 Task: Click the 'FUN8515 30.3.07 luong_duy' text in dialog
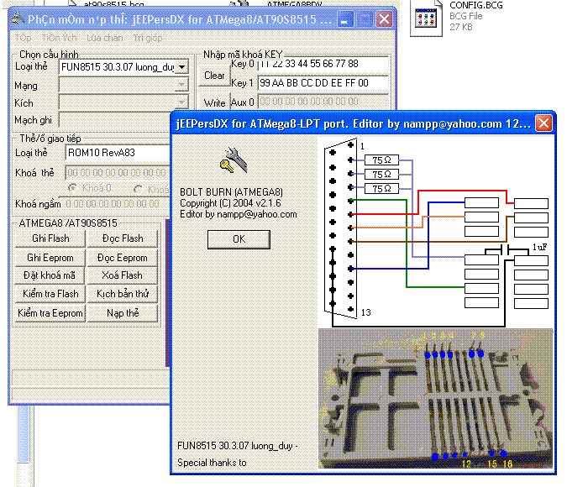point(235,446)
